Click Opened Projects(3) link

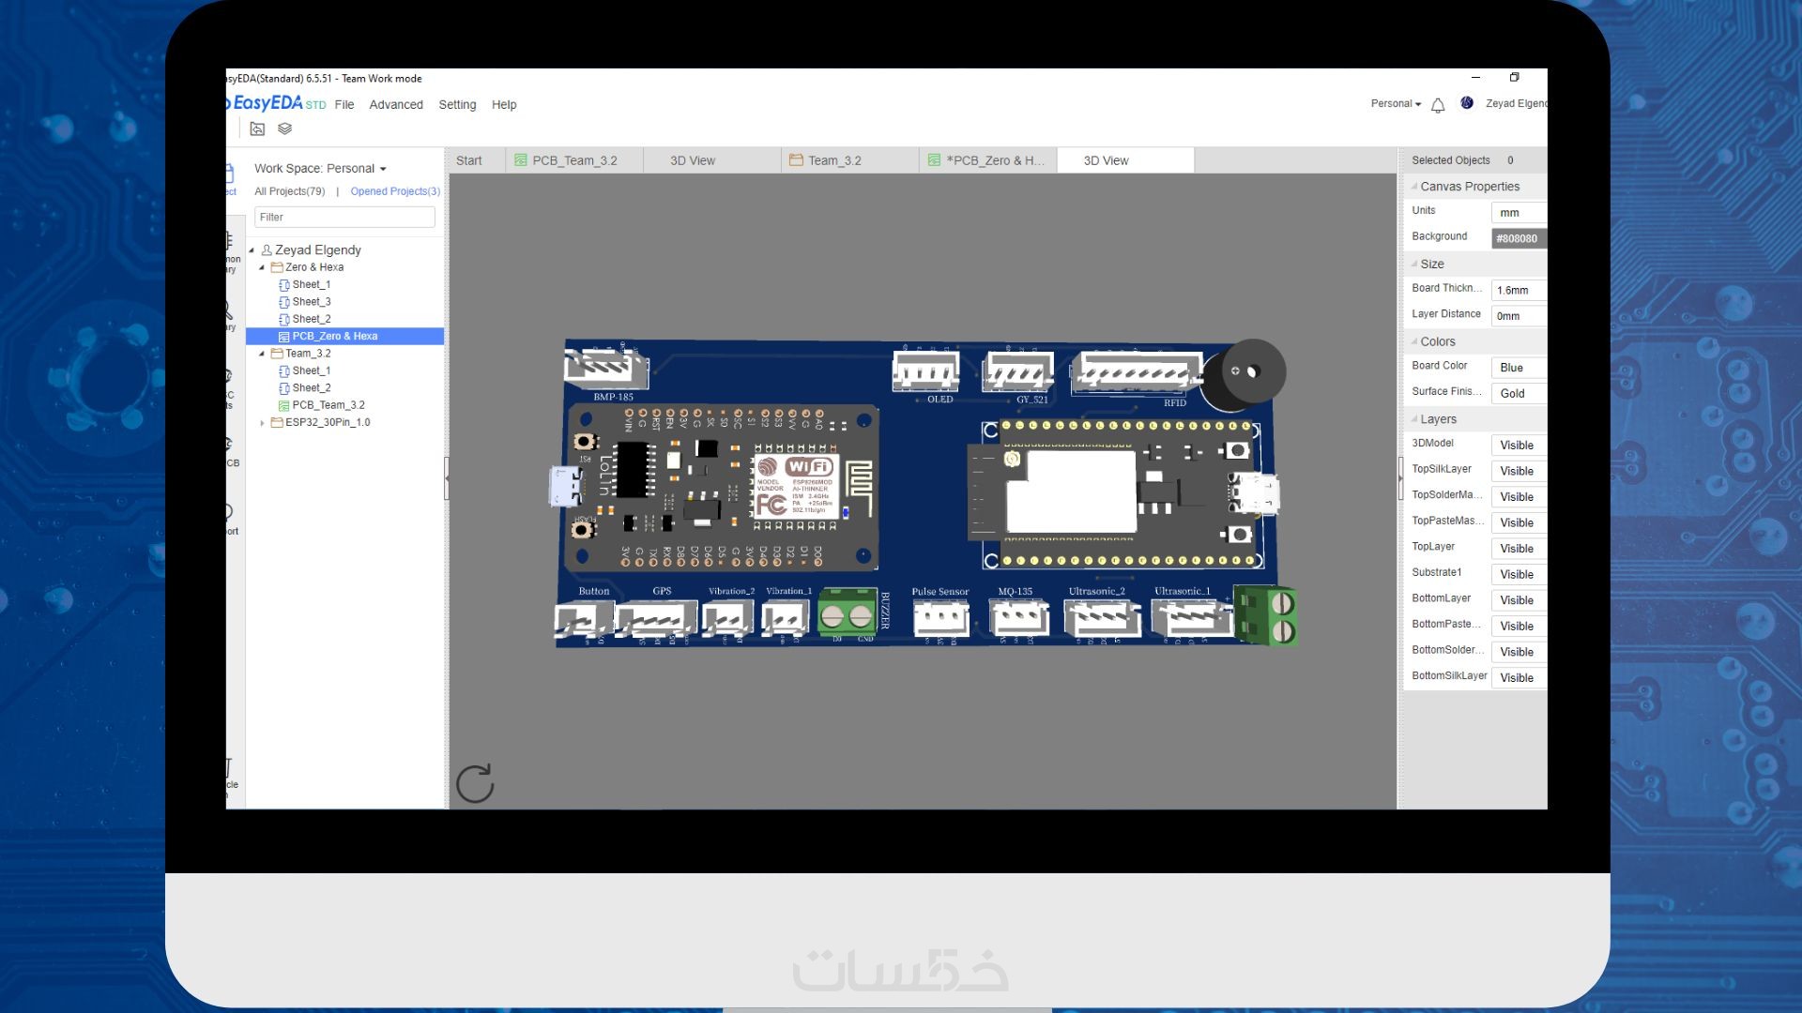[395, 191]
